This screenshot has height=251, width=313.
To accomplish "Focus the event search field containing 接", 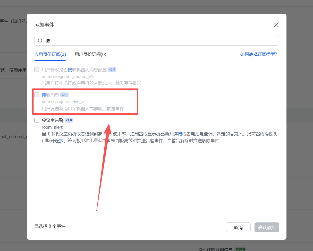I will pyautogui.click(x=157, y=41).
